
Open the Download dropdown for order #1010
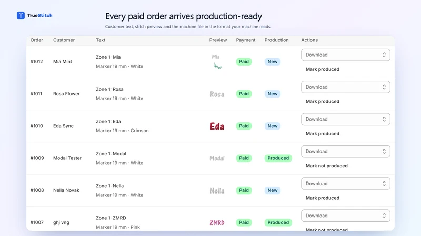point(346,119)
